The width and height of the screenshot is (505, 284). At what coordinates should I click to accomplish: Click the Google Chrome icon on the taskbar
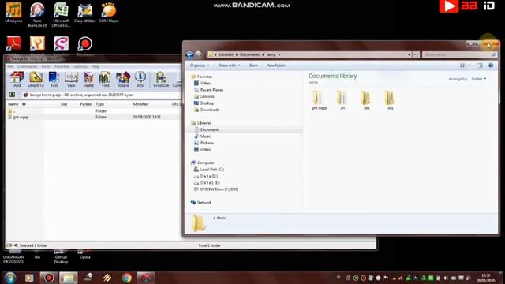point(127,278)
